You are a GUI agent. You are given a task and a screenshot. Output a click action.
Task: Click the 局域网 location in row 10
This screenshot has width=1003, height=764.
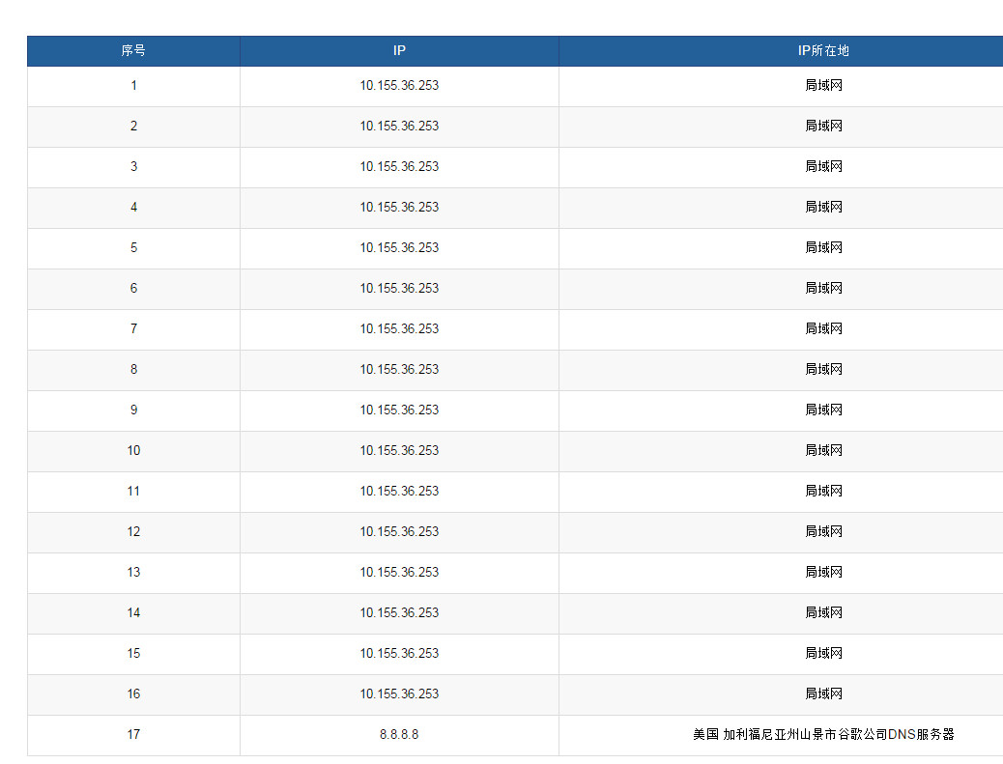pyautogui.click(x=823, y=450)
